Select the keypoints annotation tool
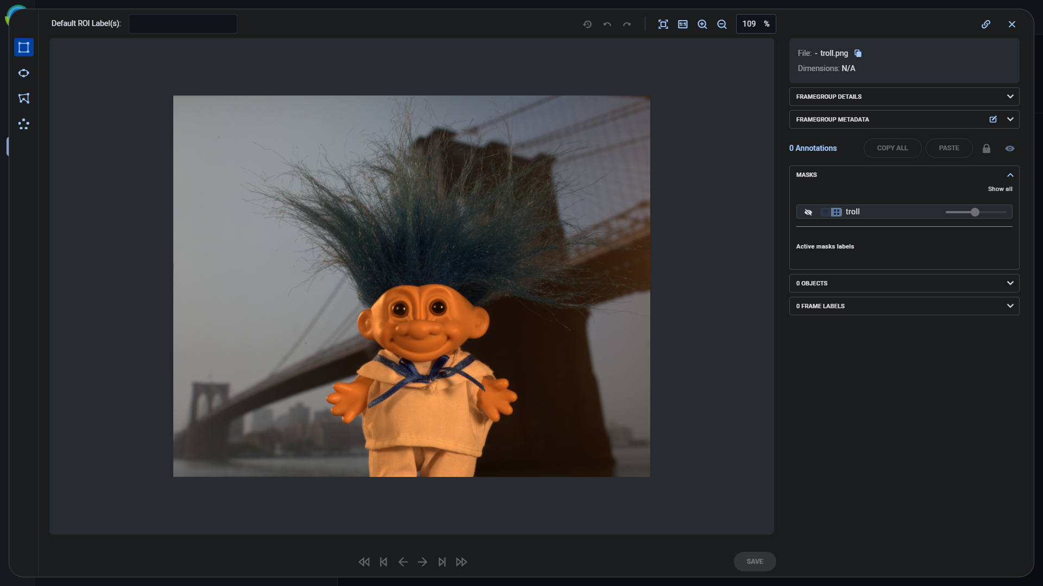The height and width of the screenshot is (586, 1043). (x=23, y=124)
